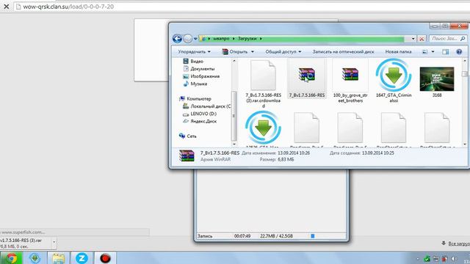Select the 7_Bv1.7.5.166-RES (3).rar.crdownload file
Screen dimensions: 470x264
[263, 84]
